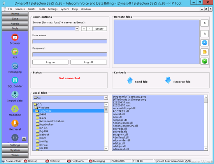Image resolution: width=214 pixels, height=164 pixels.
Task: Click the blue down arrow Receive file icon
Action: (168, 80)
